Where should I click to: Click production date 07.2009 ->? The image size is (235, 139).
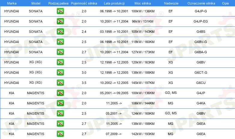(114, 134)
